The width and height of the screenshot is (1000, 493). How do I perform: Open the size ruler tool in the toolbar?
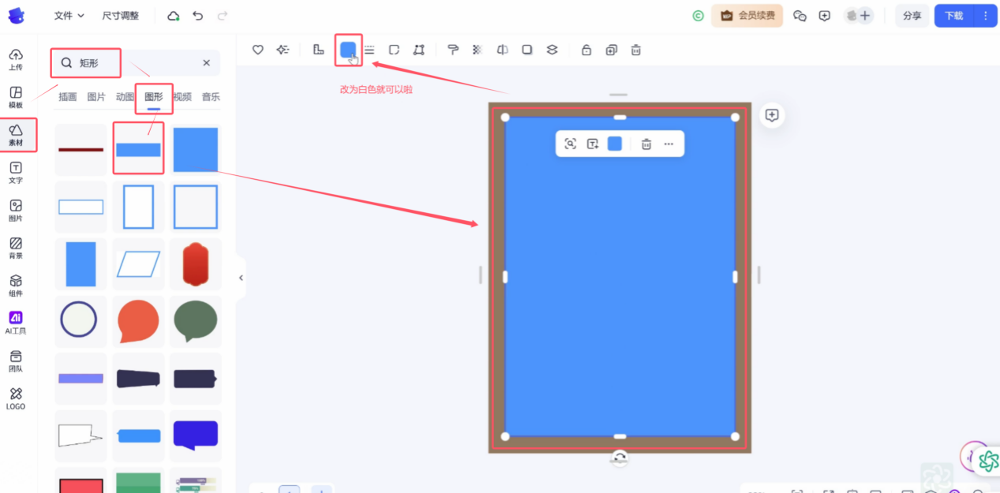coord(319,50)
